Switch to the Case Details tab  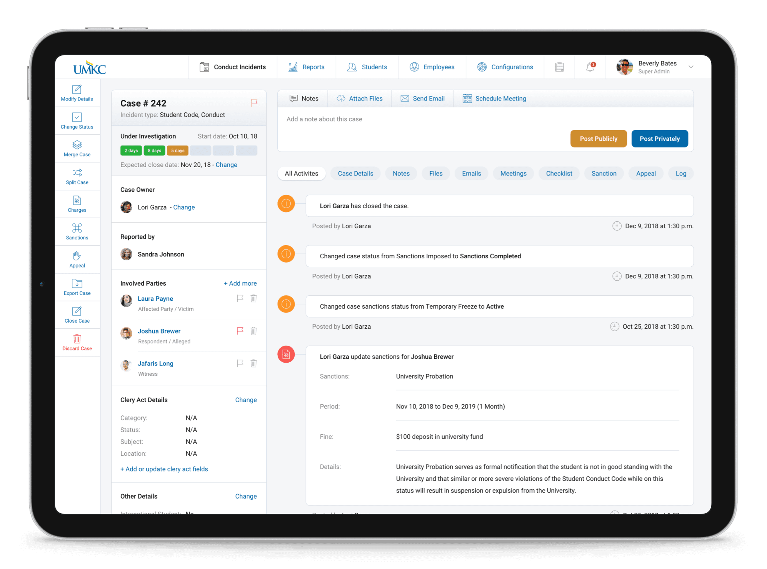(x=355, y=174)
